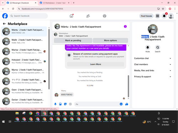Open the Groups icon in top navigation
178x133 pixels.
pyautogui.click(x=105, y=16)
